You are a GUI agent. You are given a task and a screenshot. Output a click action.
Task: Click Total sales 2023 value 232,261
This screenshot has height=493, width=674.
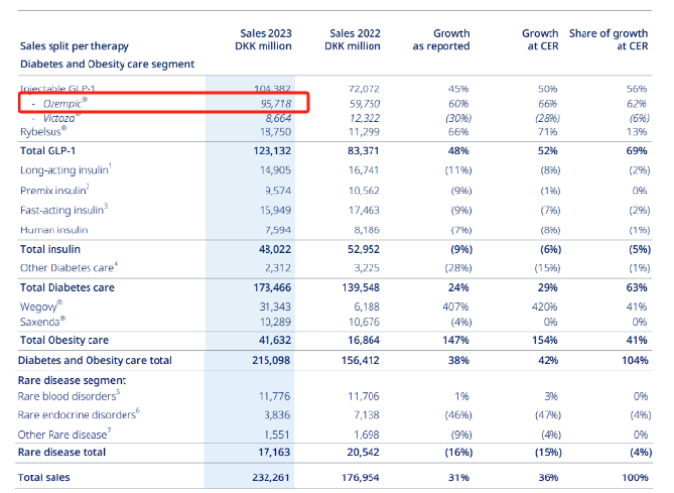(270, 478)
